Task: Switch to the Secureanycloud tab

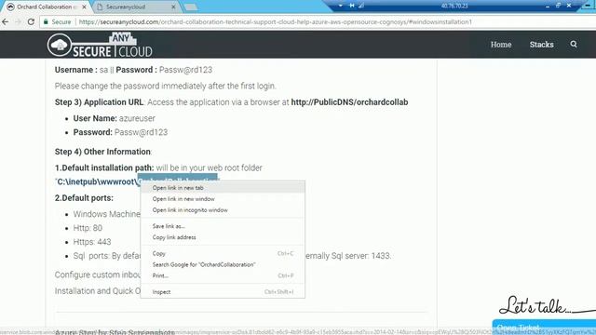Action: click(x=135, y=7)
